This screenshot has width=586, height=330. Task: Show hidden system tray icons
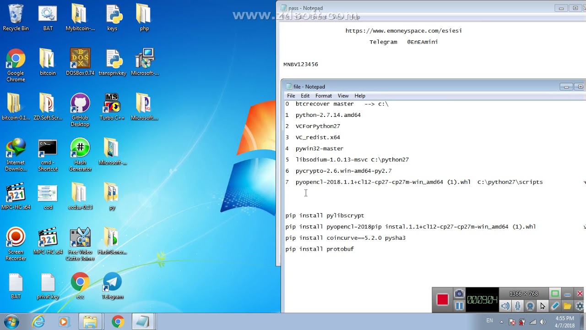pos(501,322)
